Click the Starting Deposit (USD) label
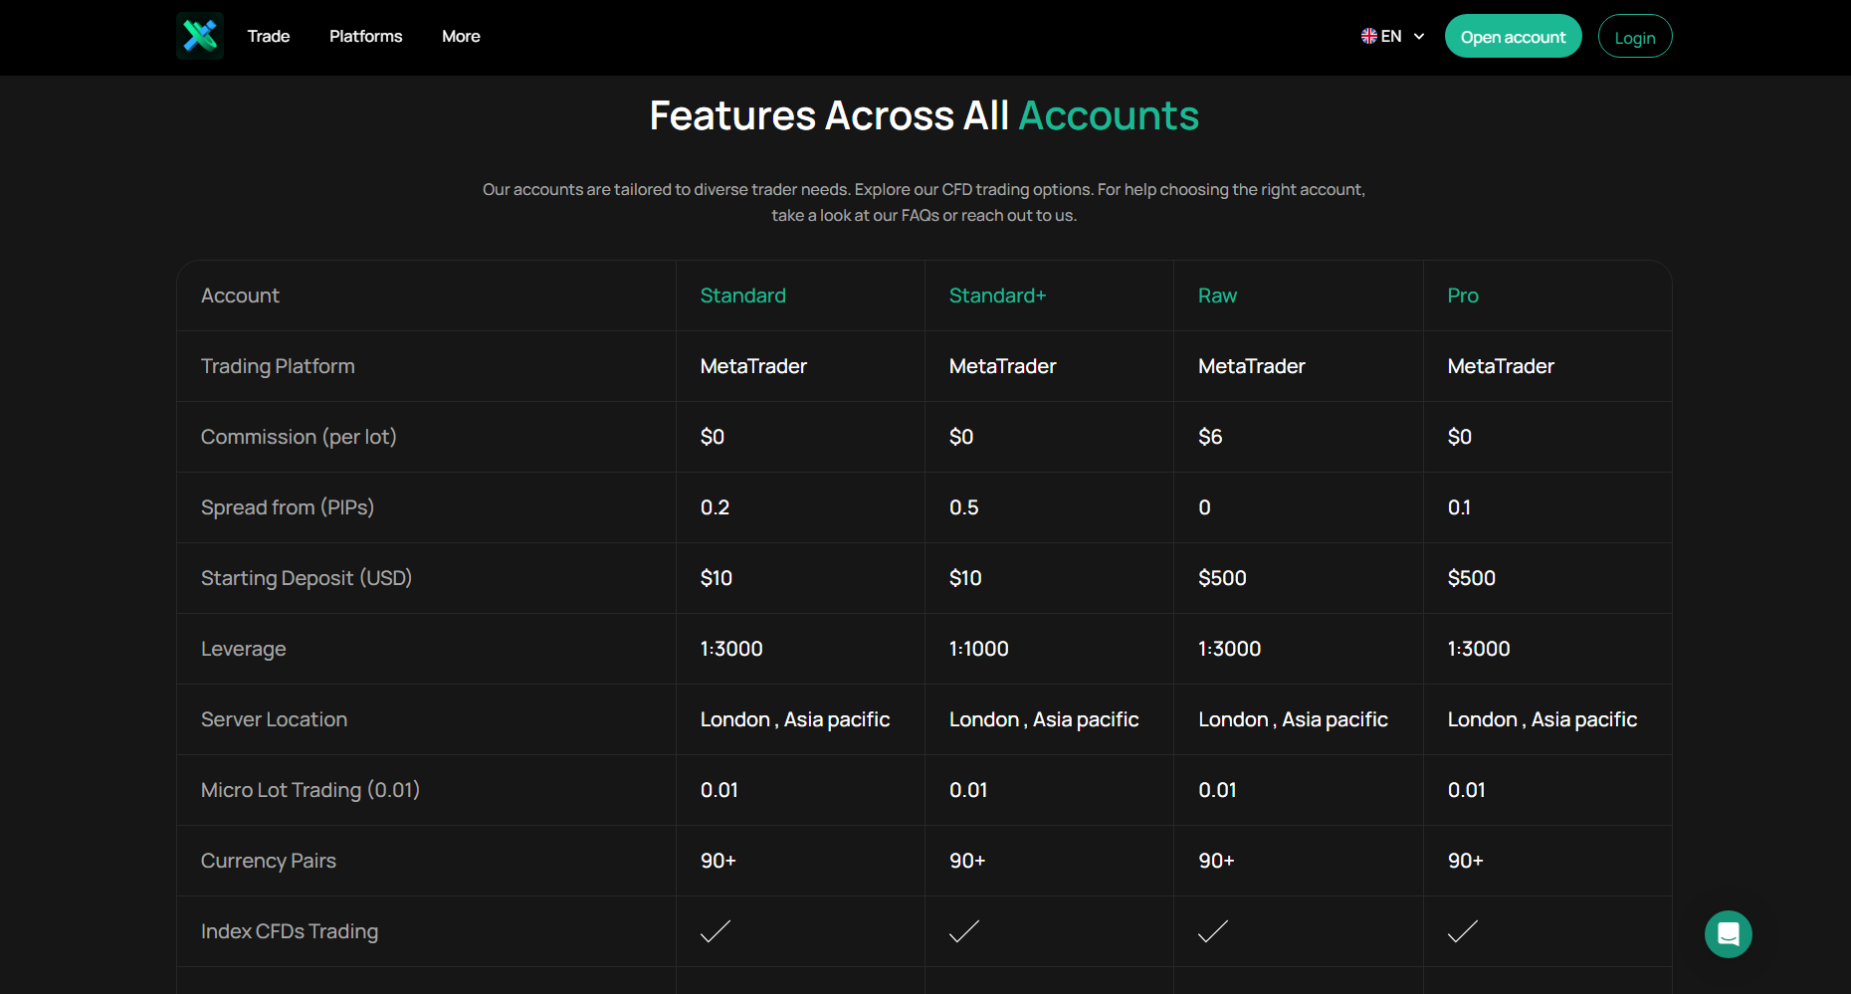 307,578
